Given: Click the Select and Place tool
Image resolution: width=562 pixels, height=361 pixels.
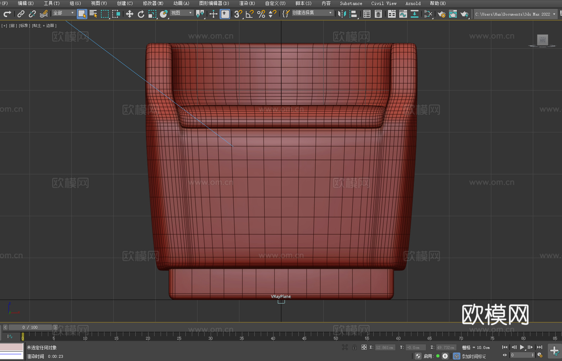Looking at the screenshot, I should (x=164, y=14).
